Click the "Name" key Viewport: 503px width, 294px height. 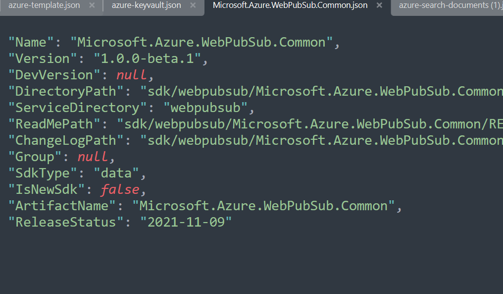[x=31, y=43]
